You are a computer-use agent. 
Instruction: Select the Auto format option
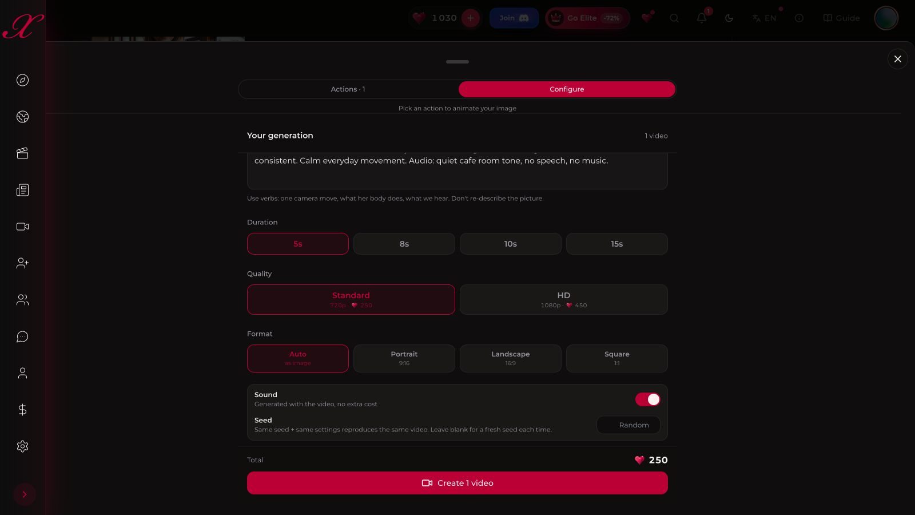(x=298, y=358)
